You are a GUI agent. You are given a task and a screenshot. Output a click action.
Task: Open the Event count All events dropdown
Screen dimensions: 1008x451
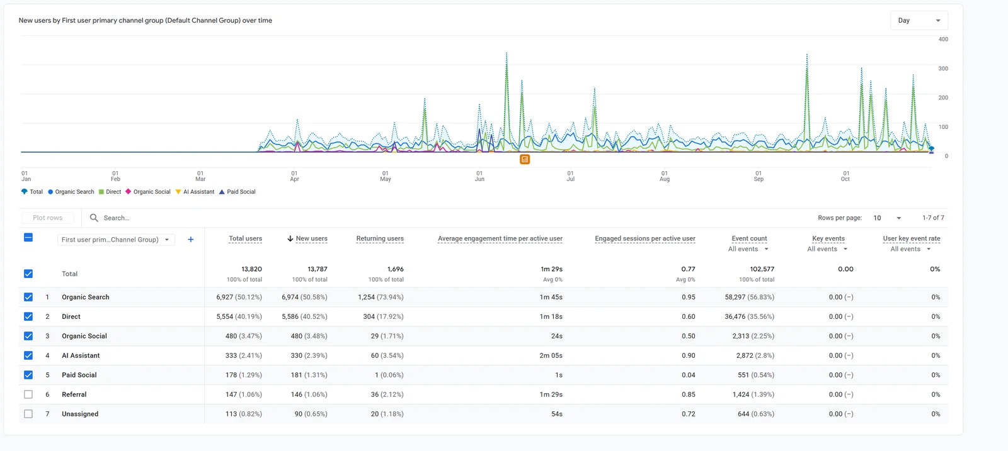tap(748, 249)
